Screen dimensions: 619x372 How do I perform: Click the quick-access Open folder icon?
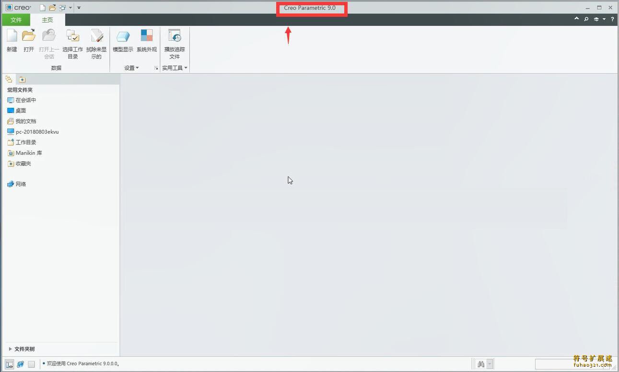coord(52,8)
